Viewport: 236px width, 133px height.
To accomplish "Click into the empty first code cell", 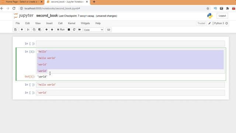I will point(130,44).
